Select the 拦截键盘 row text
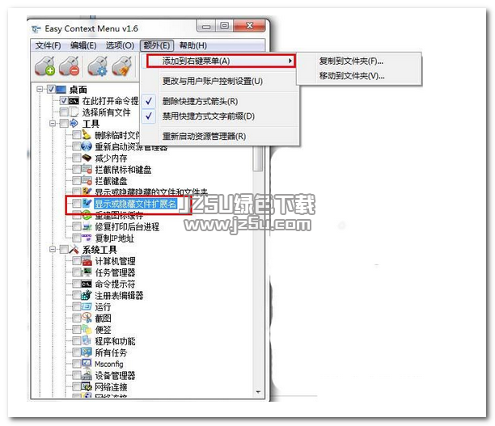495x426 pixels. [111, 181]
